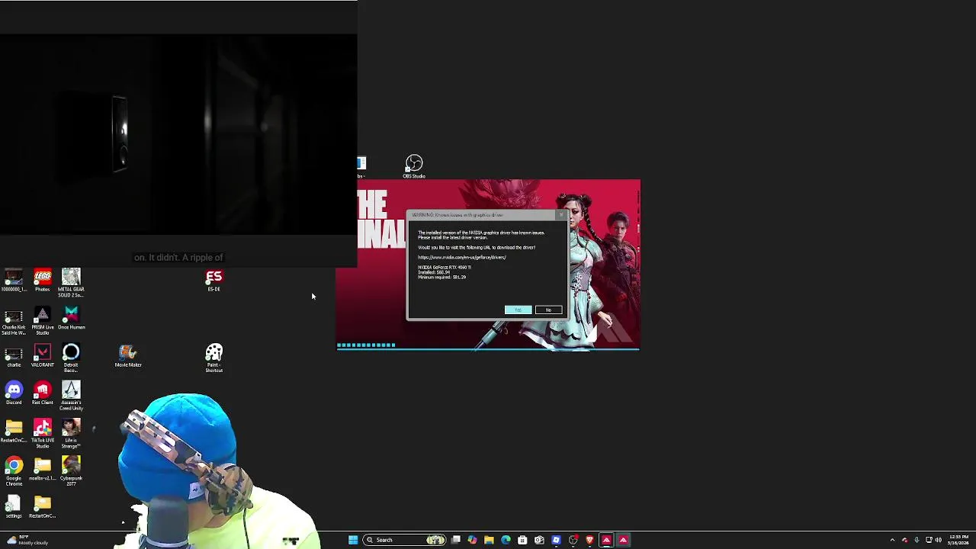Viewport: 976px width, 549px height.
Task: Show hidden system tray icons
Action: 892,540
